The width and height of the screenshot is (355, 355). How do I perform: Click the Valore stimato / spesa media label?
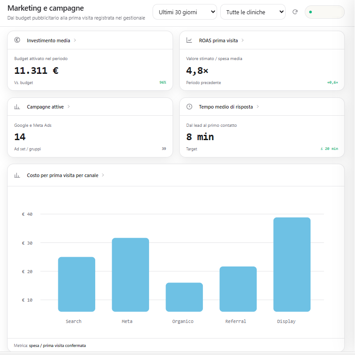(x=214, y=59)
